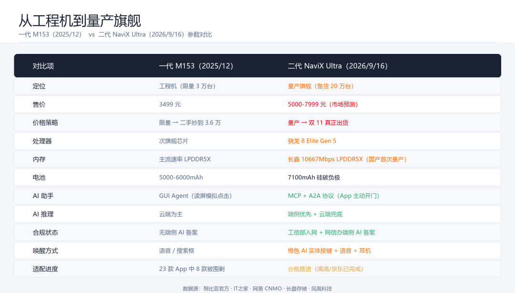Click the cell 云端为主
515x293 pixels.
click(171, 214)
